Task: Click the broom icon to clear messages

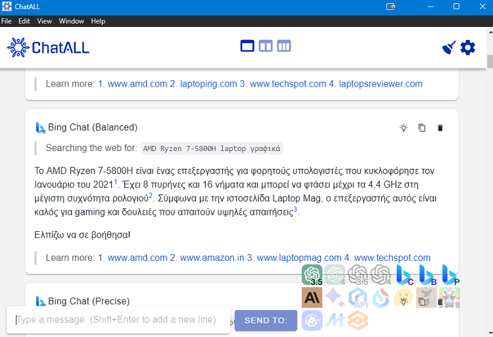Action: [449, 47]
